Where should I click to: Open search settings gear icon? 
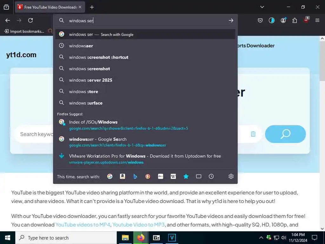(231, 176)
